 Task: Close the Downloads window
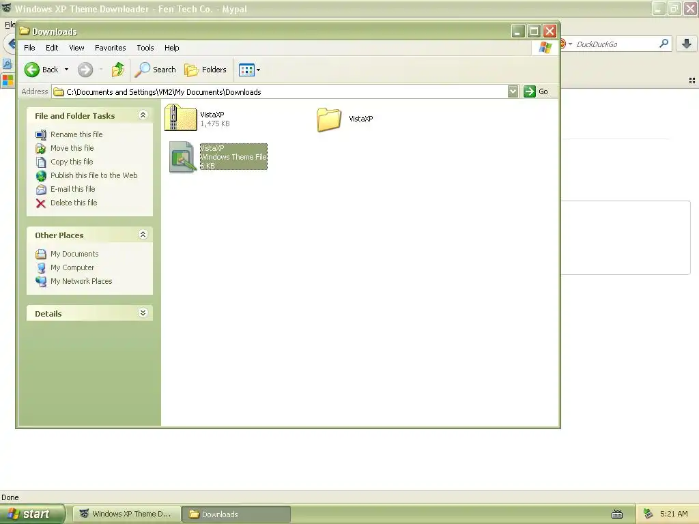point(550,31)
